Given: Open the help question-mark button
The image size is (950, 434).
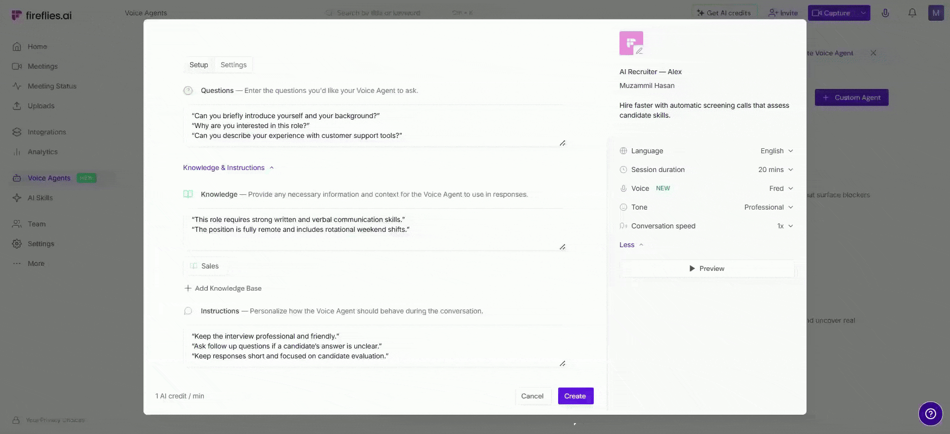Looking at the screenshot, I should (x=930, y=414).
